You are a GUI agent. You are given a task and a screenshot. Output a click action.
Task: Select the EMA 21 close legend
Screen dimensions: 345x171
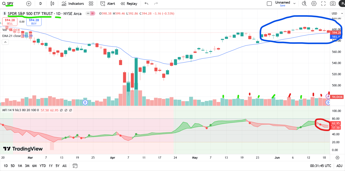pos(11,36)
